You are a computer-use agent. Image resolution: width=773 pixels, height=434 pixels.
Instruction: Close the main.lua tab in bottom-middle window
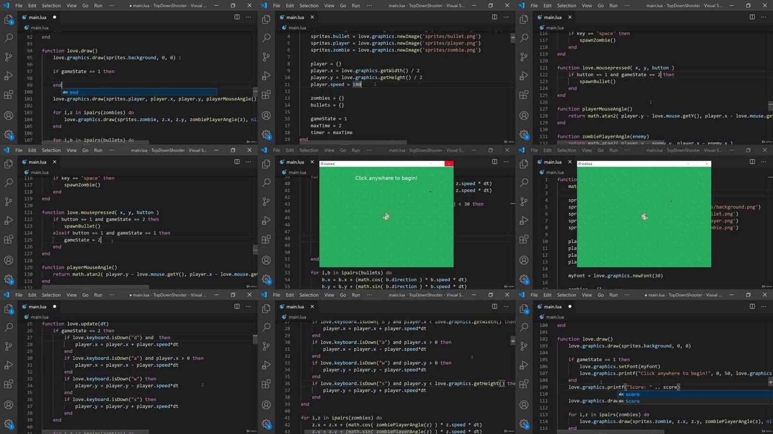[x=312, y=307]
